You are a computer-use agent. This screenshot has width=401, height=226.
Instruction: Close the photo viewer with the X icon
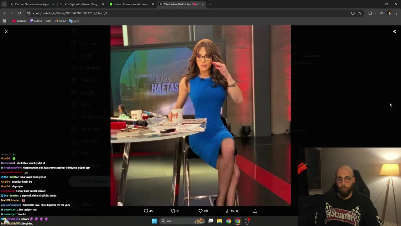coord(6,31)
